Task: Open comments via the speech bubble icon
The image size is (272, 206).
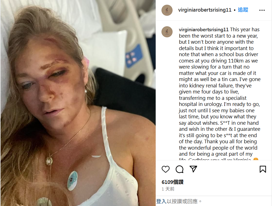Action: pos(179,169)
